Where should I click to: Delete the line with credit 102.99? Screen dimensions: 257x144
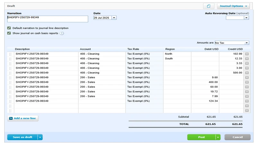coord(247,54)
